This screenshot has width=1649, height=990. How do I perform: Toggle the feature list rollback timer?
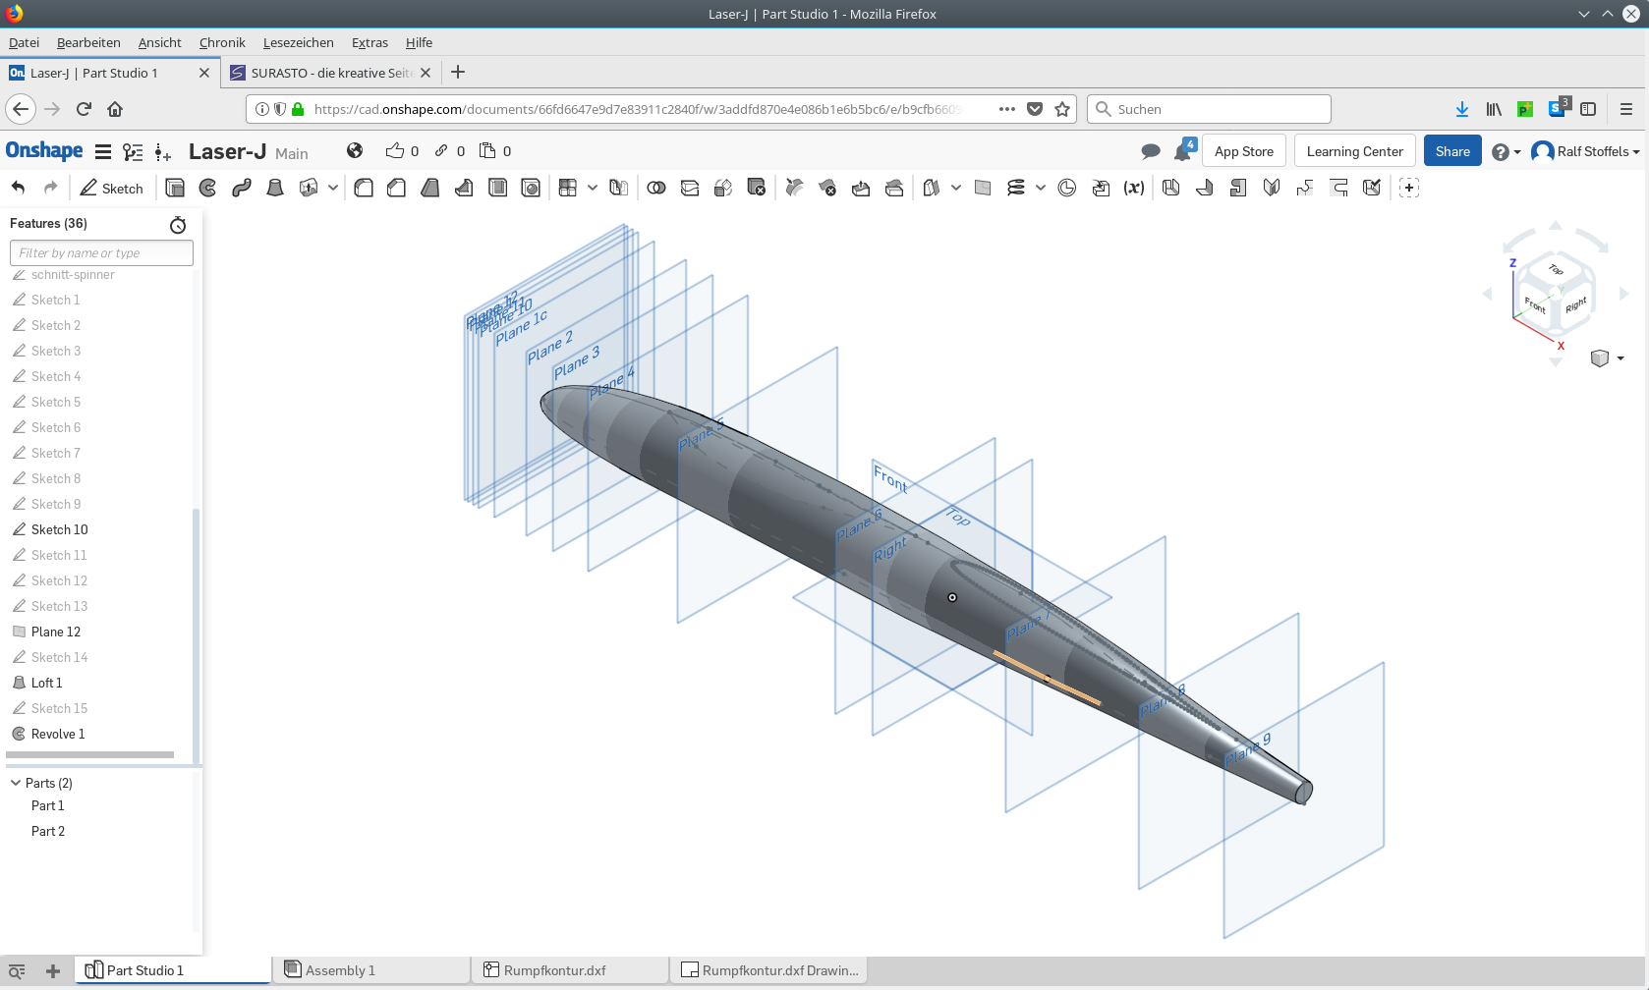[x=178, y=225]
